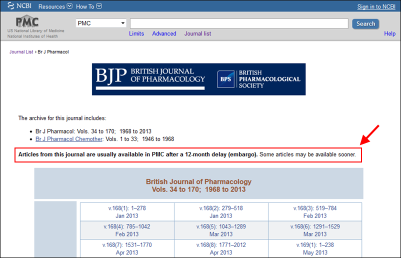Click 'US National Library of Medicine' text

[x=36, y=30]
